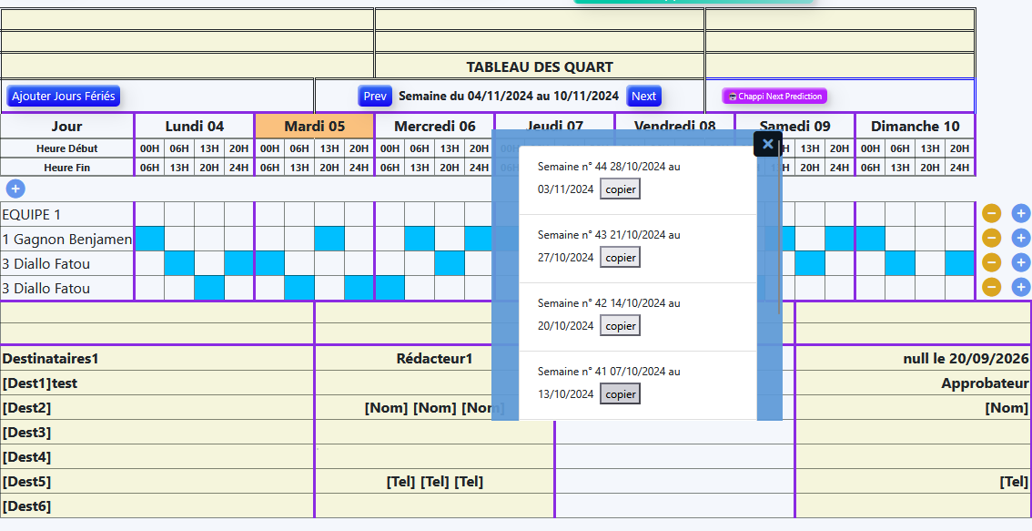Click the Destinataires1 heading cell
1032x531 pixels.
point(157,358)
